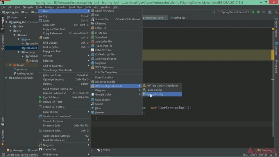Expand the target folder in project tree
This screenshot has height=157, width=279.
pos(11,65)
